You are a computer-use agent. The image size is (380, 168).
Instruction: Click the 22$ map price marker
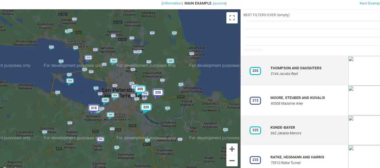[x=146, y=107]
